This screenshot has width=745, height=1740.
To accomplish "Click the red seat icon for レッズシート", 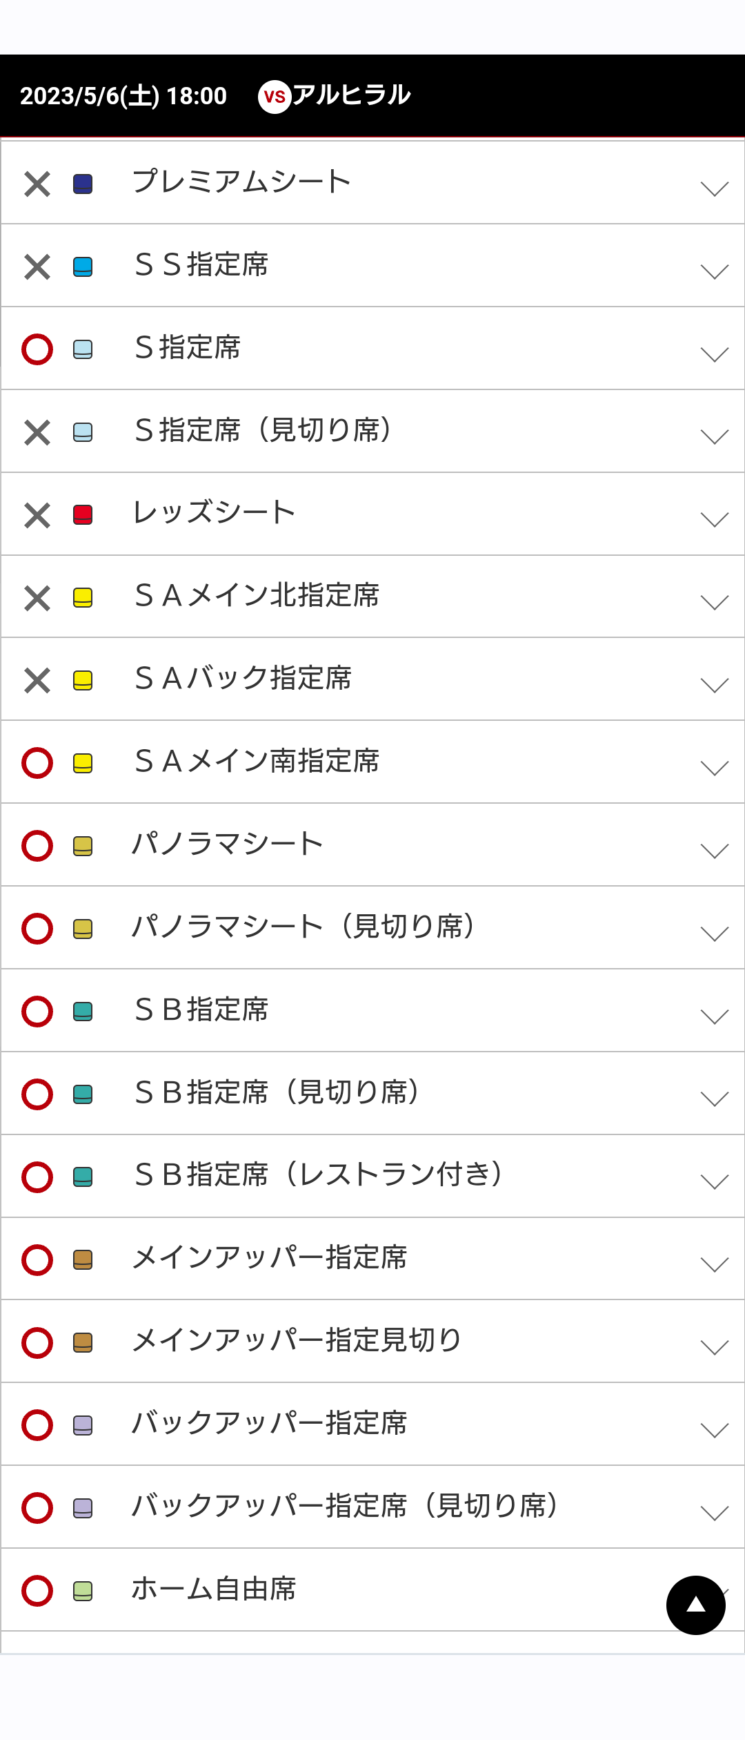I will pos(83,515).
